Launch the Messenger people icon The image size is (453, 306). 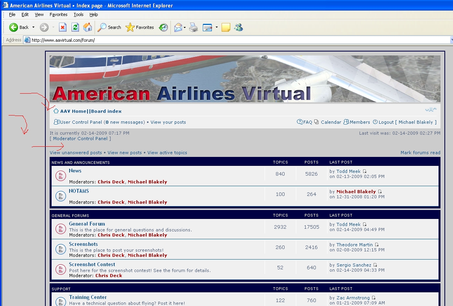239,27
